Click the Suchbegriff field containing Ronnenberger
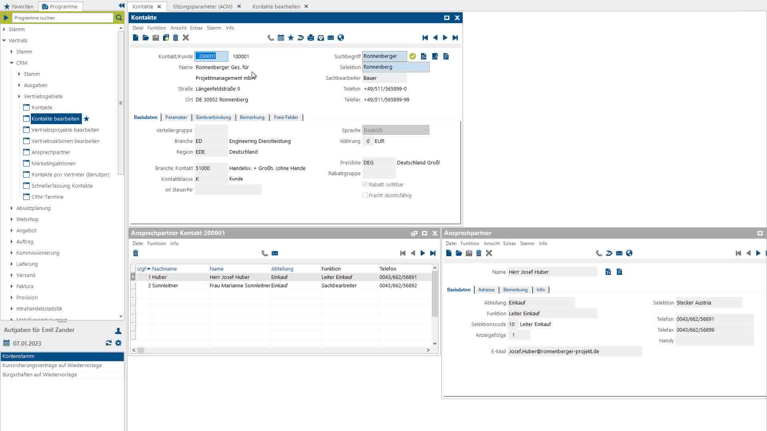This screenshot has width=767, height=431. (x=384, y=56)
